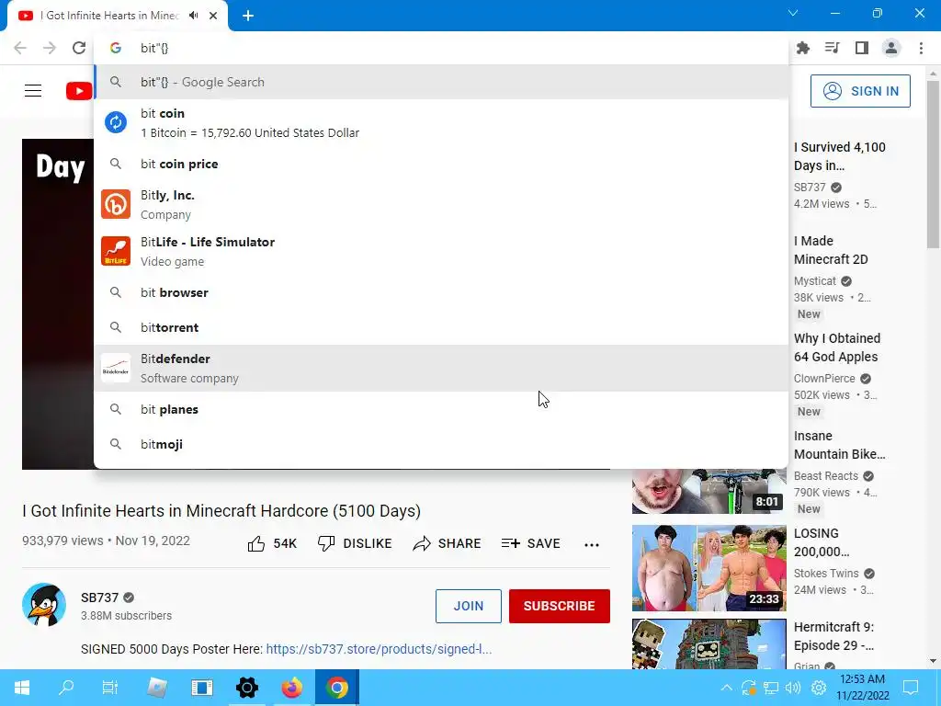
Task: Expand the system tray hidden icons
Action: click(726, 688)
